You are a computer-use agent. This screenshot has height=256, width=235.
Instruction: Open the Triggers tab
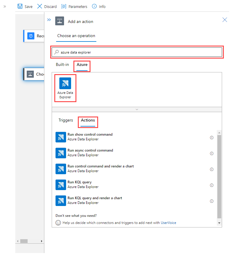[x=66, y=120]
